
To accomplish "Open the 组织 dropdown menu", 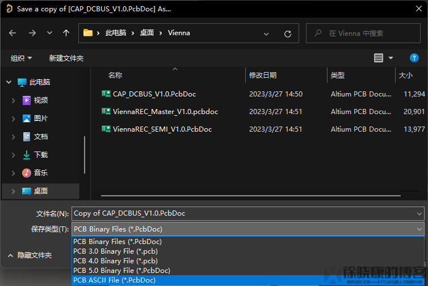I will coord(22,58).
